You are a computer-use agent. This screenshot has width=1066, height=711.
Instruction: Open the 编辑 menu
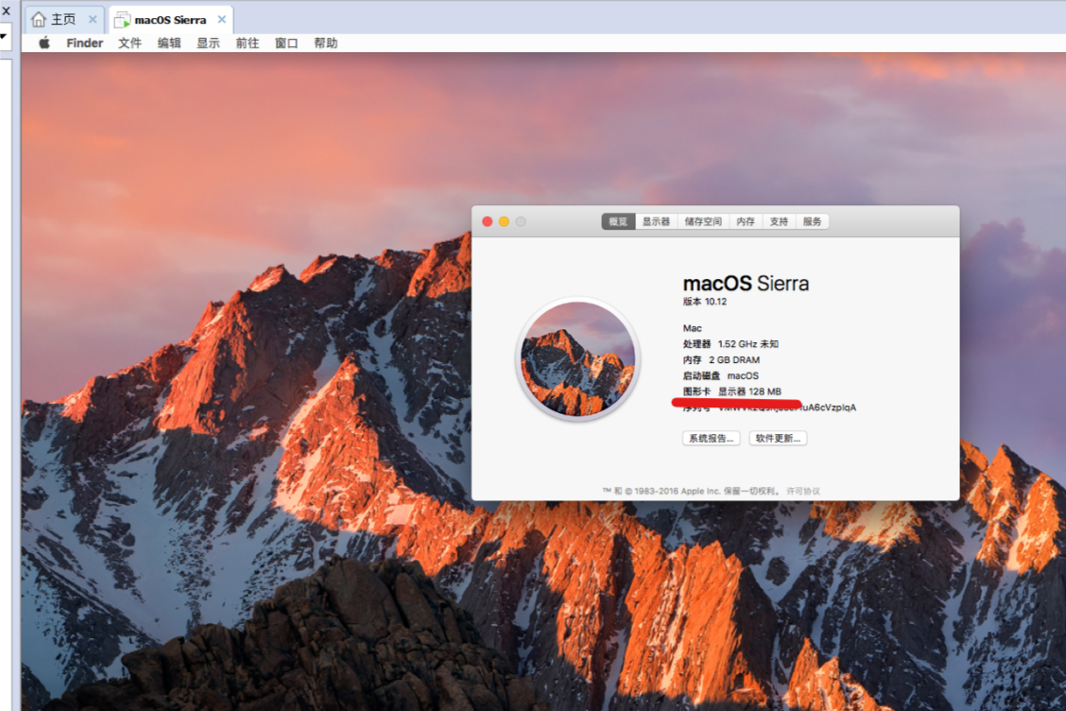[168, 43]
